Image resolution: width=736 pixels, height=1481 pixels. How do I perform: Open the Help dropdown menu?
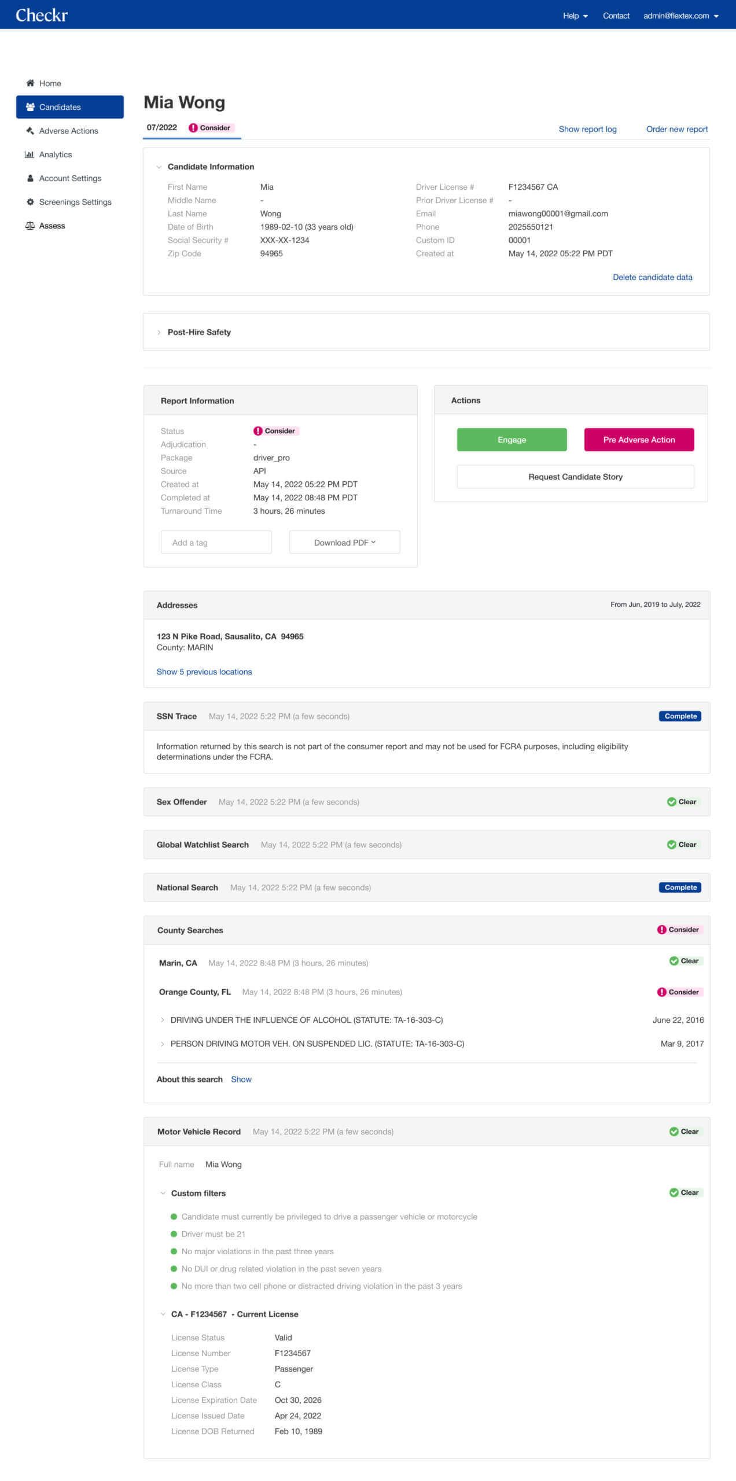point(575,16)
